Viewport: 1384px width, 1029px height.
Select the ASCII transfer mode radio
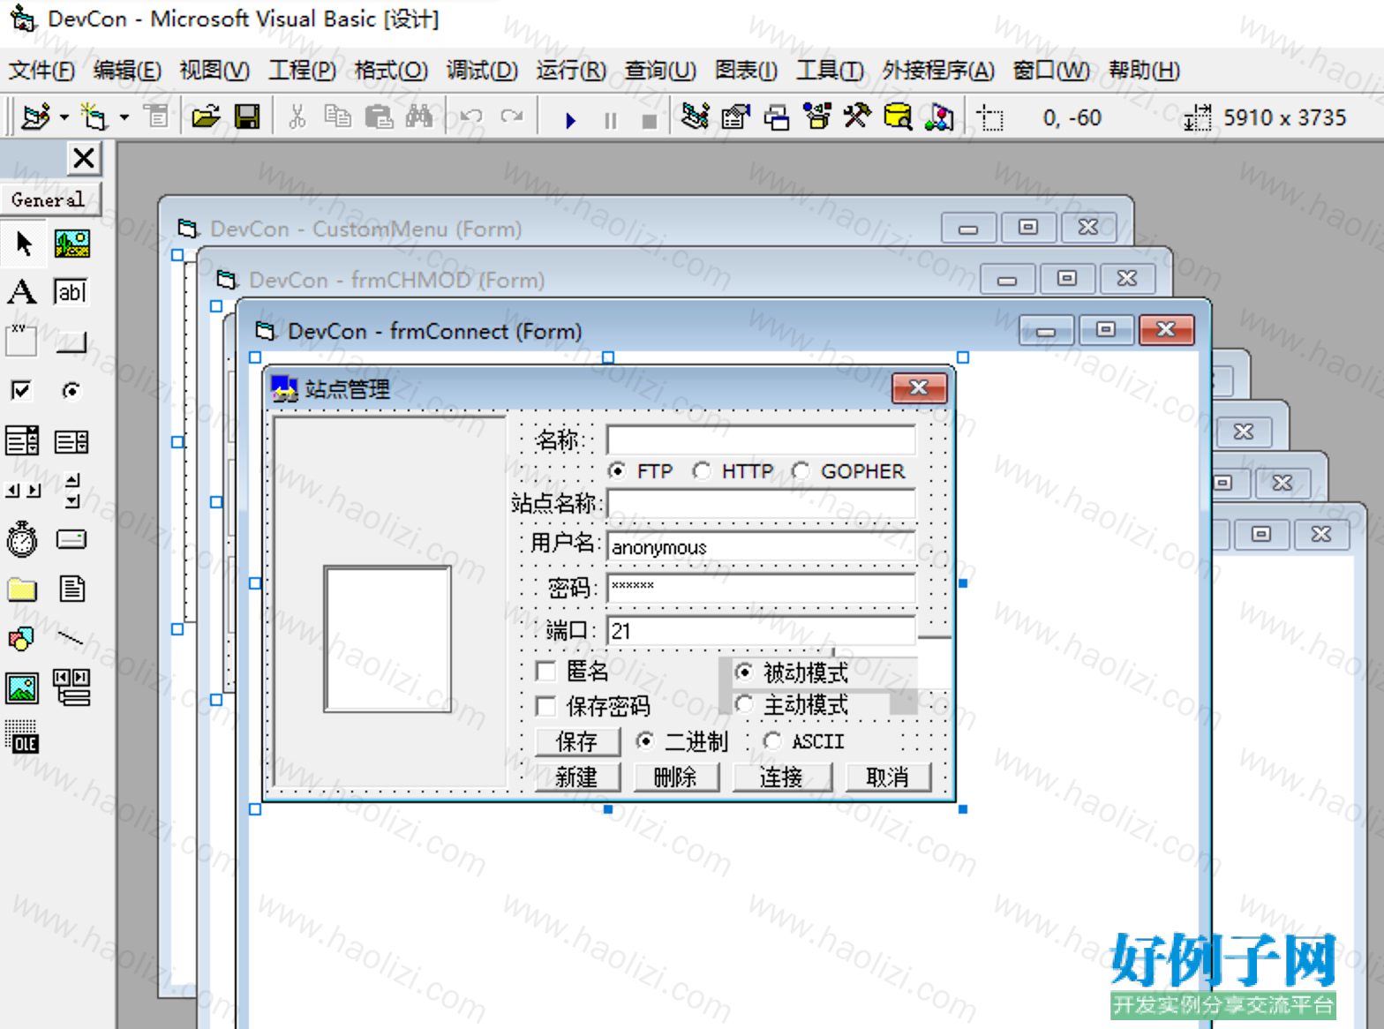(772, 741)
